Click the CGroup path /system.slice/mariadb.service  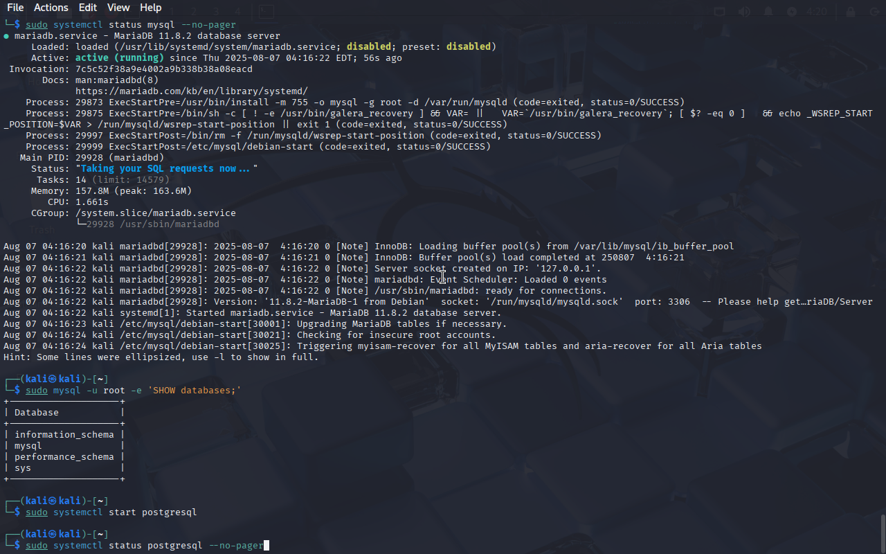click(x=156, y=213)
